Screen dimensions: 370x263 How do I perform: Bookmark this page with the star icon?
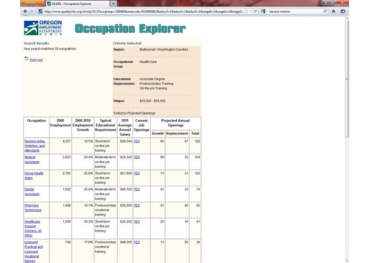pos(246,11)
